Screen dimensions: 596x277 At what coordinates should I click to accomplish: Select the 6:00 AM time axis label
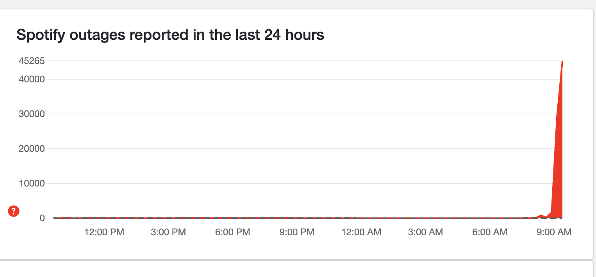490,233
